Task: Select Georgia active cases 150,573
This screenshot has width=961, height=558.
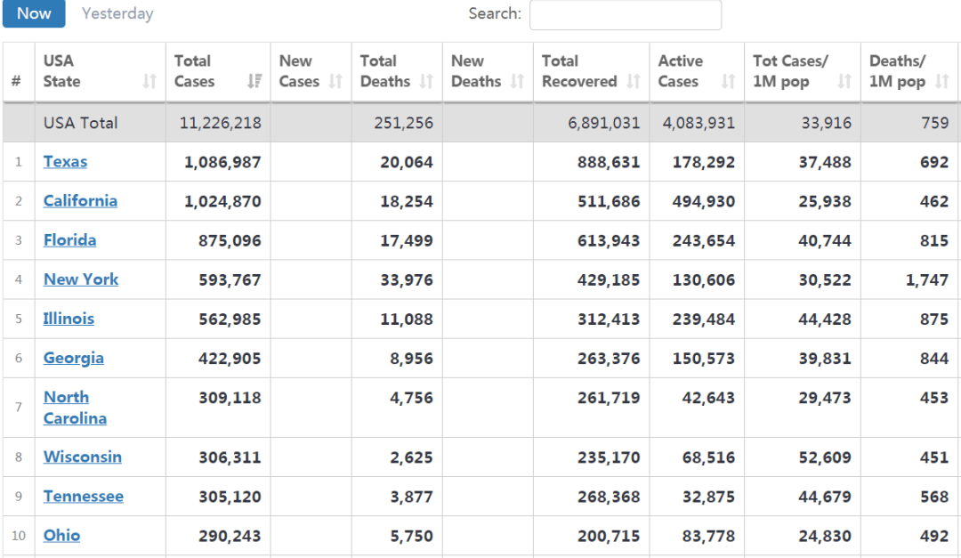Action: [704, 358]
